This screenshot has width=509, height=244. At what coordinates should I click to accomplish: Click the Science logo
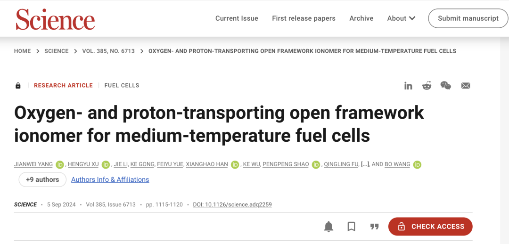(x=55, y=19)
